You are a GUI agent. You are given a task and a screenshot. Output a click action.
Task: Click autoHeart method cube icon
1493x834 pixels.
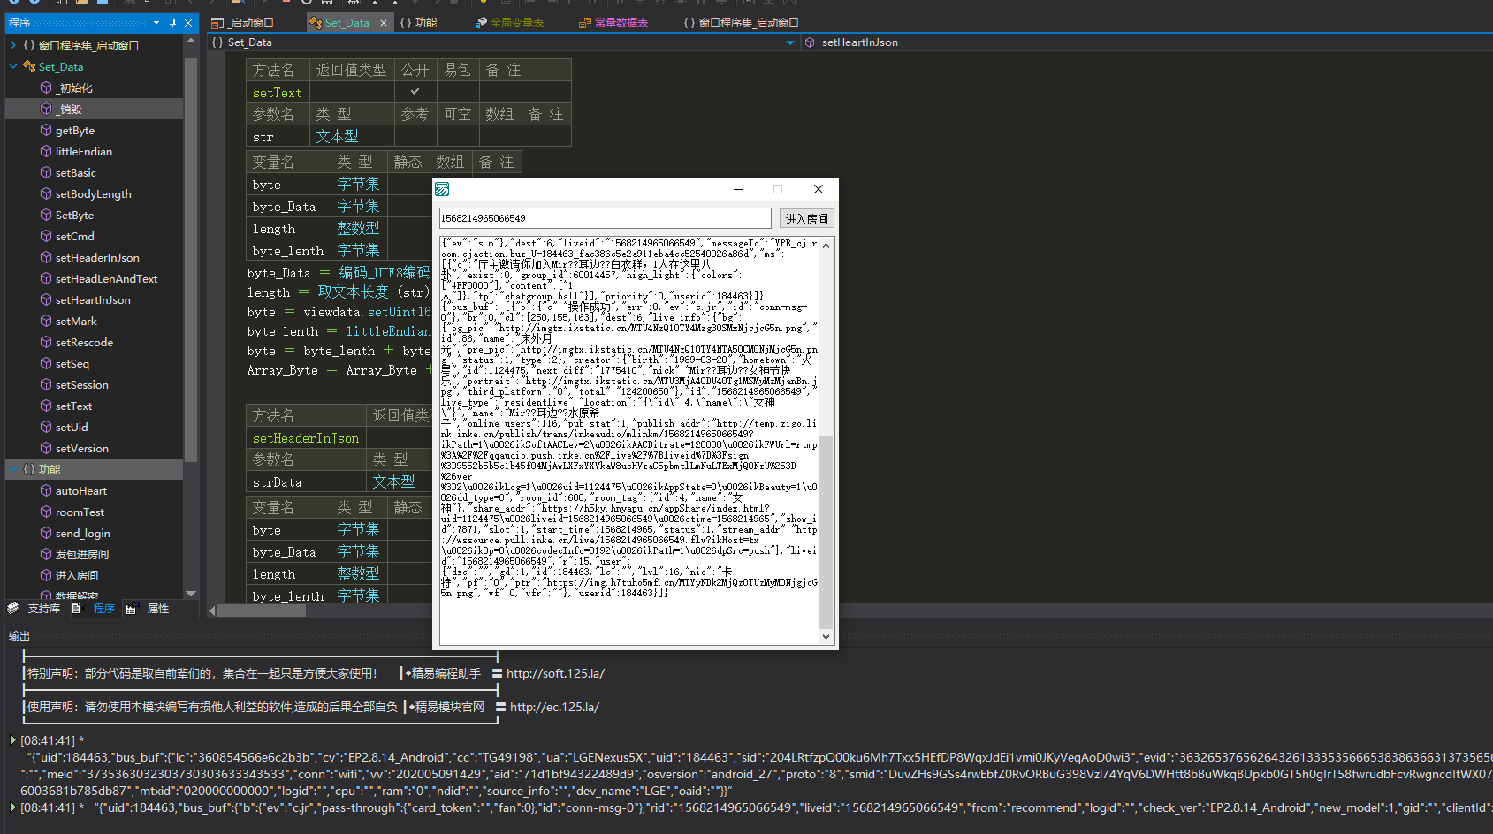tap(46, 490)
